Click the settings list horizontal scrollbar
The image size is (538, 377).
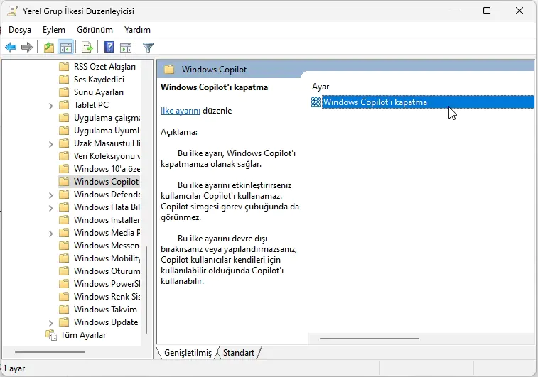click(x=370, y=338)
